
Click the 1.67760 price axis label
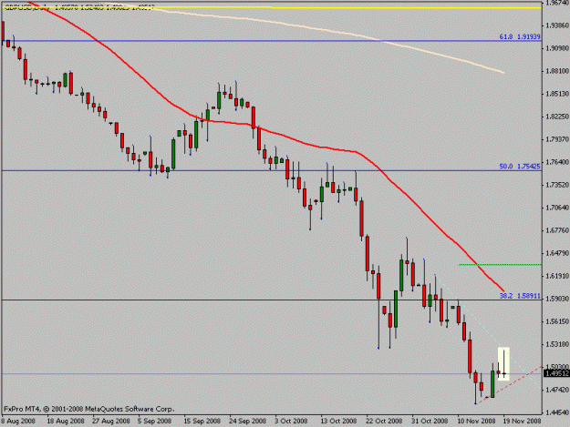tap(557, 230)
